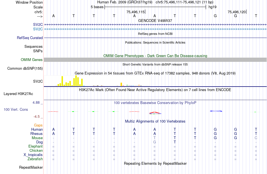Click the 4.88 PhyloP scale value
The height and width of the screenshot is (174, 267).
(x=36, y=103)
